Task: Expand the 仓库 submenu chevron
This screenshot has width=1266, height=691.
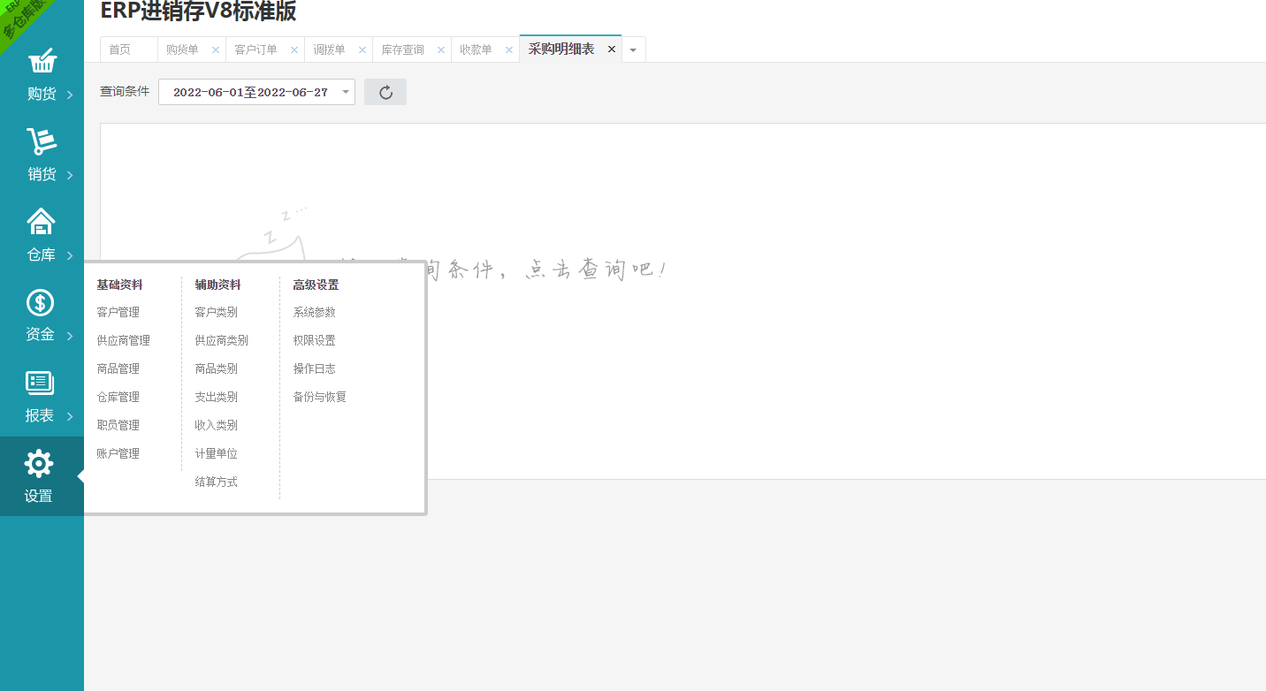Action: (70, 256)
